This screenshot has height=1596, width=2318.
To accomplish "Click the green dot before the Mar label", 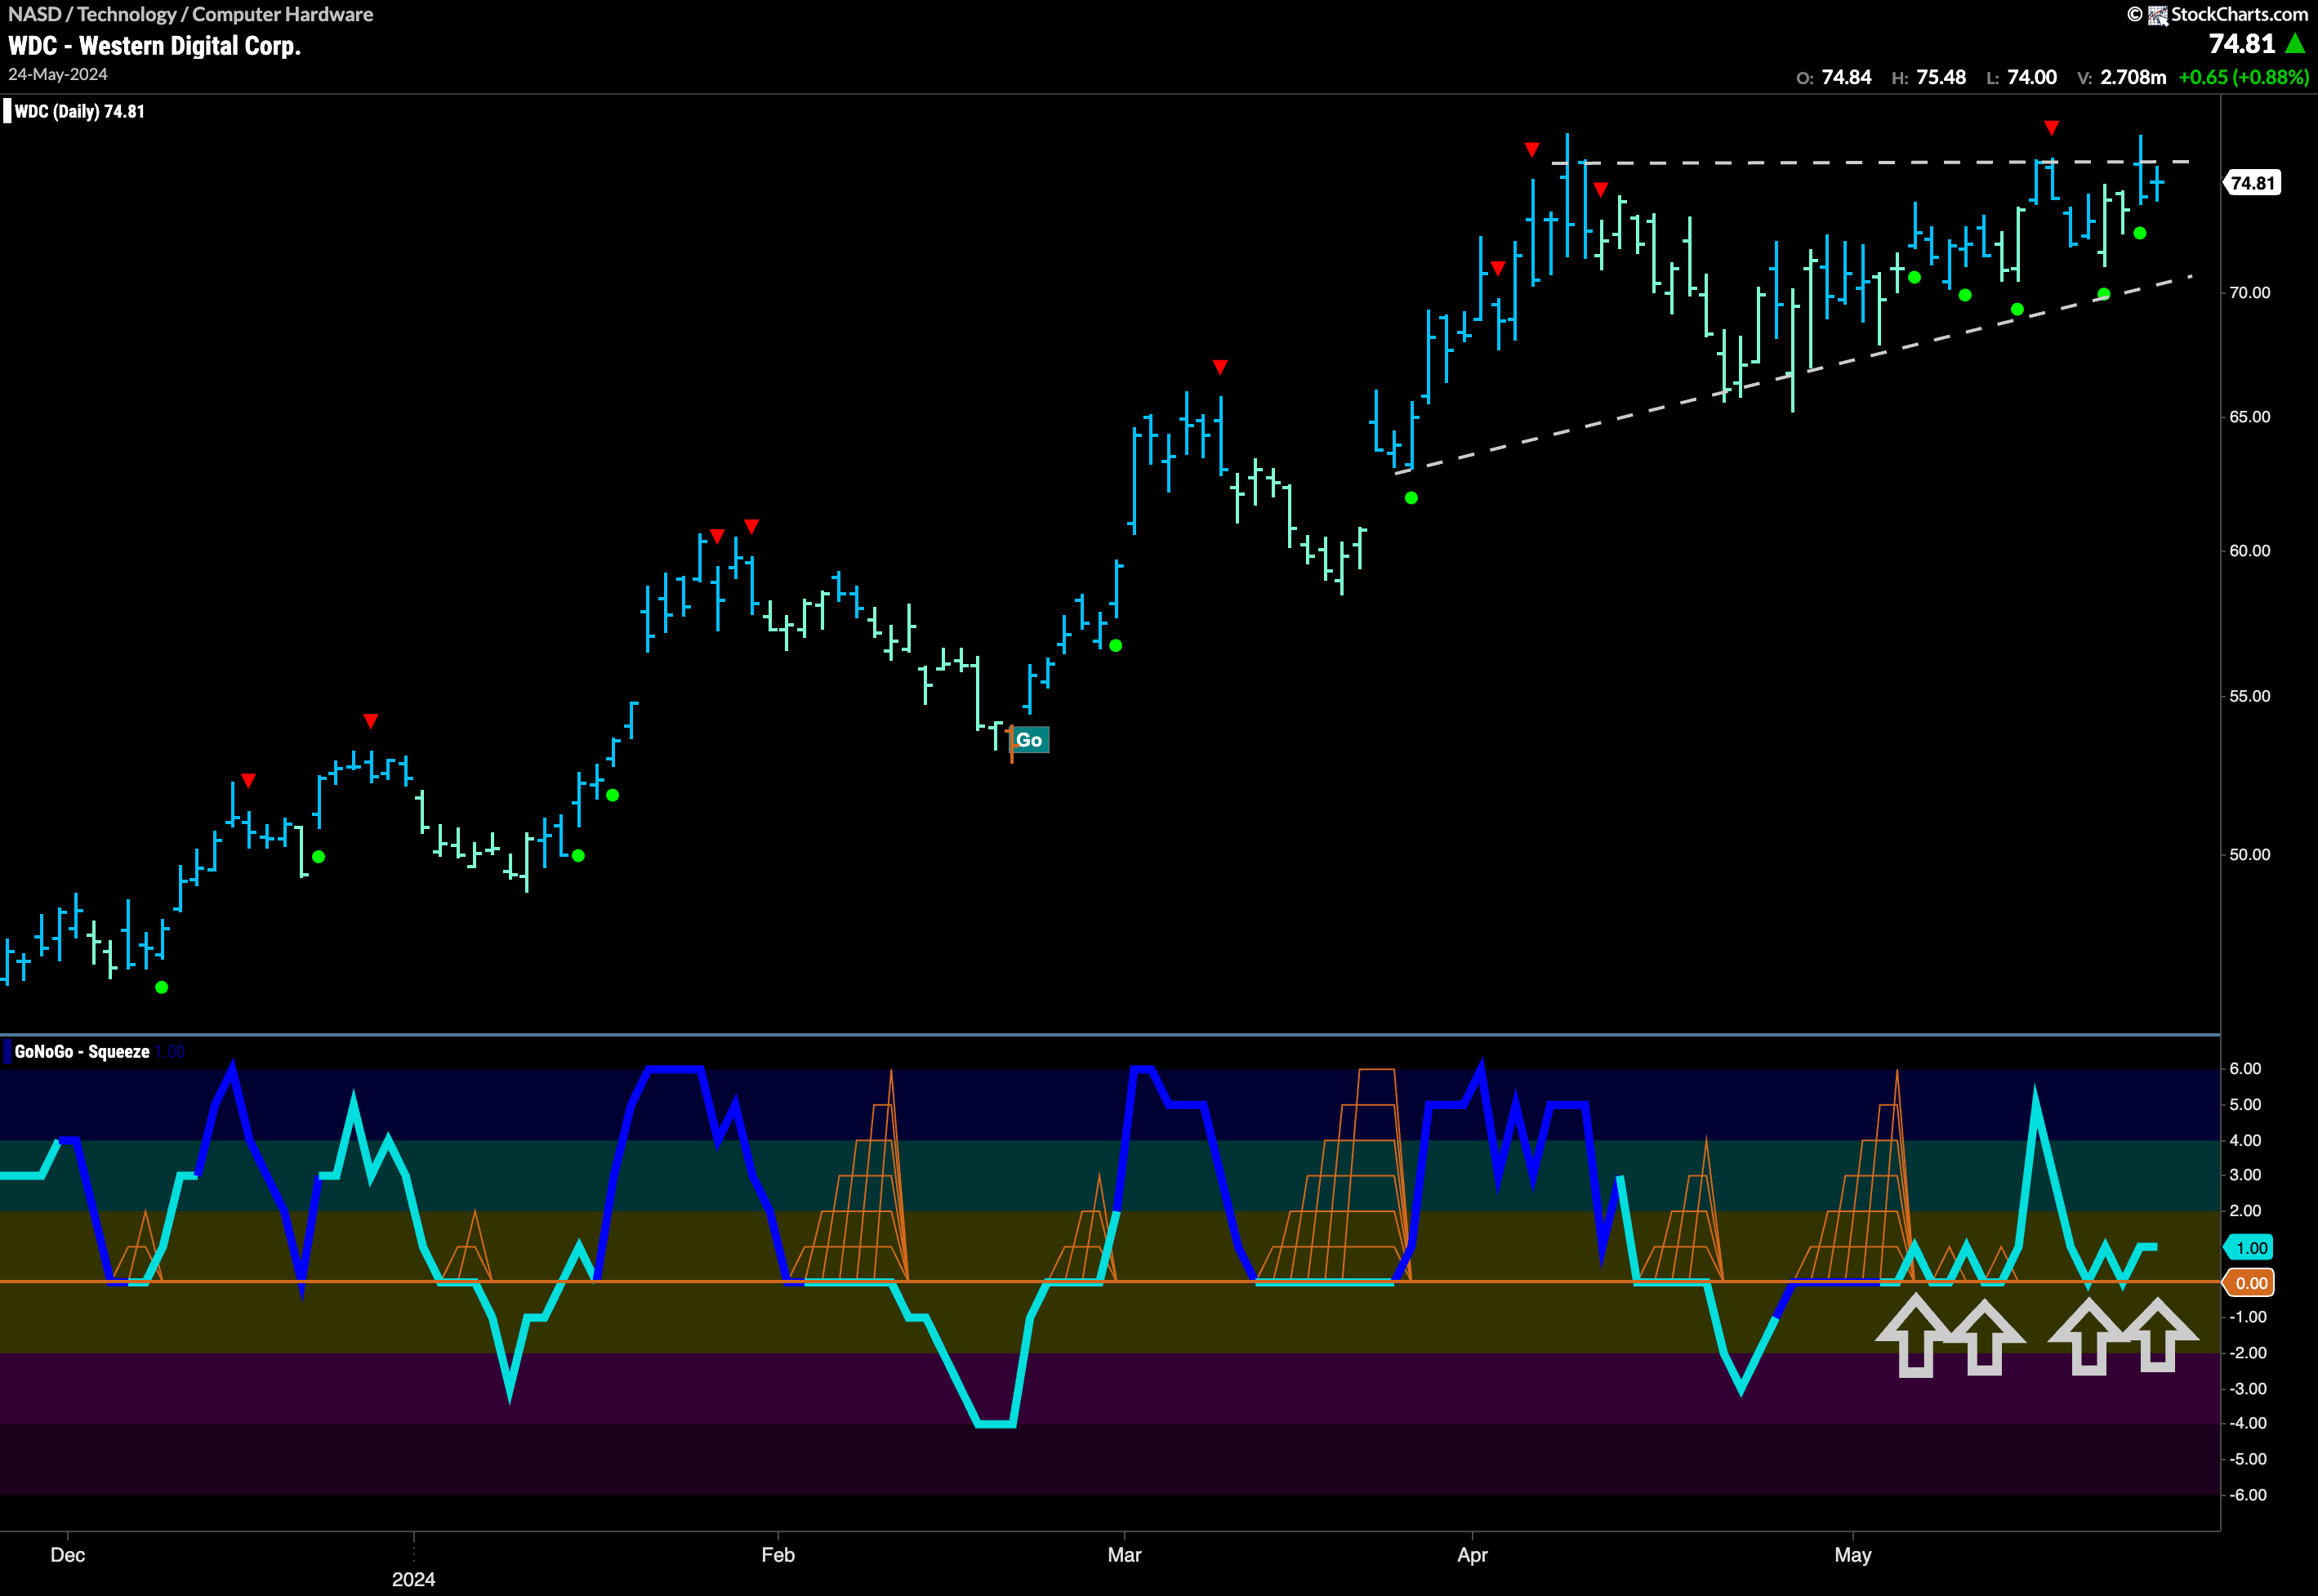I will pyautogui.click(x=1116, y=646).
